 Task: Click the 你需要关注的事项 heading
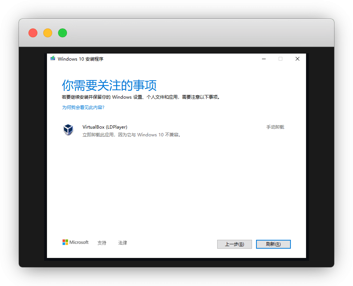[109, 85]
